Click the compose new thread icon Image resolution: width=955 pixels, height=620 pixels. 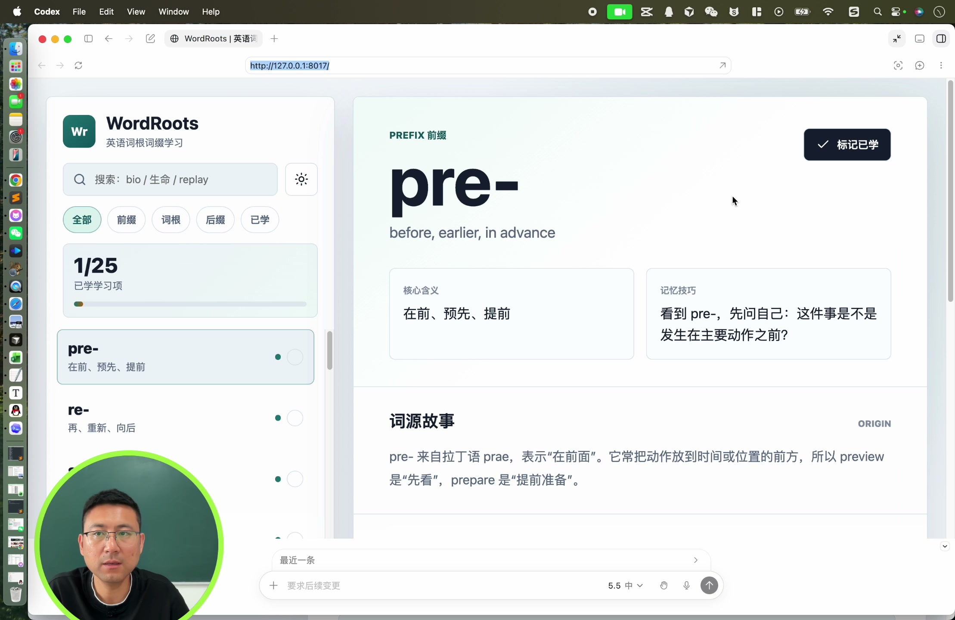click(x=150, y=39)
